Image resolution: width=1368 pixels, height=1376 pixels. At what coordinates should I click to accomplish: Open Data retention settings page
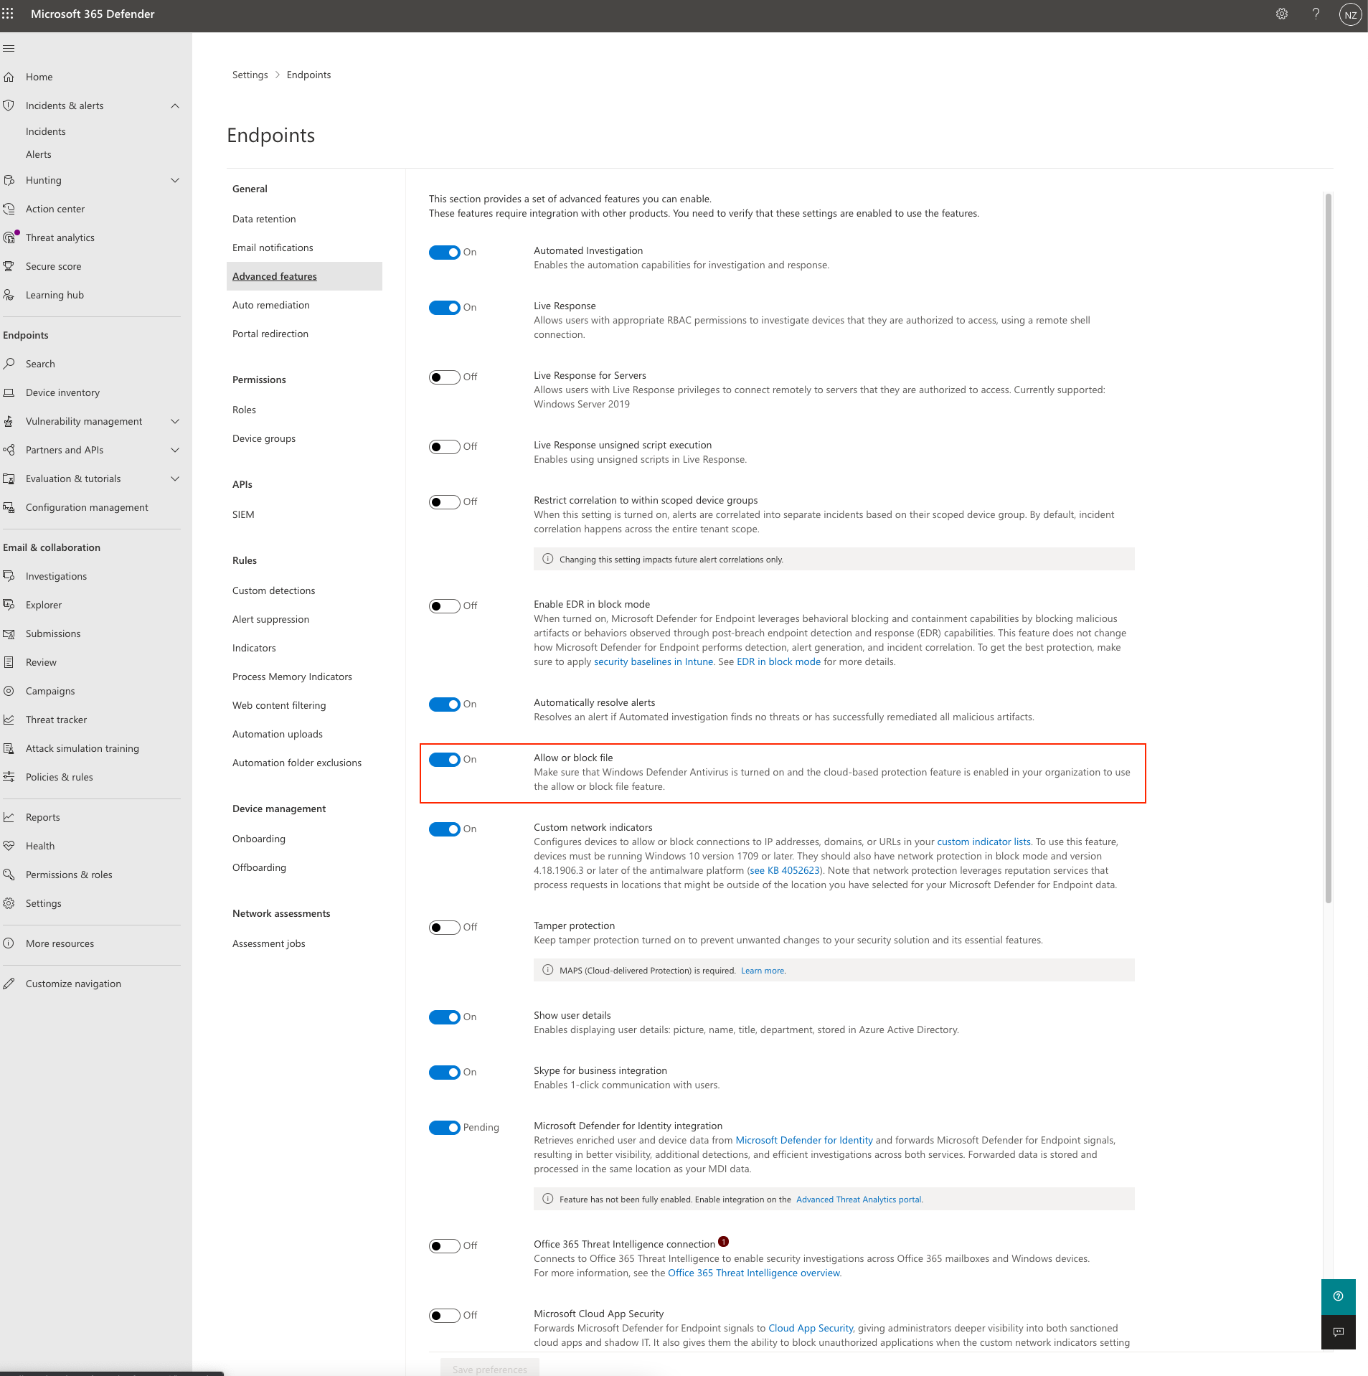(264, 219)
